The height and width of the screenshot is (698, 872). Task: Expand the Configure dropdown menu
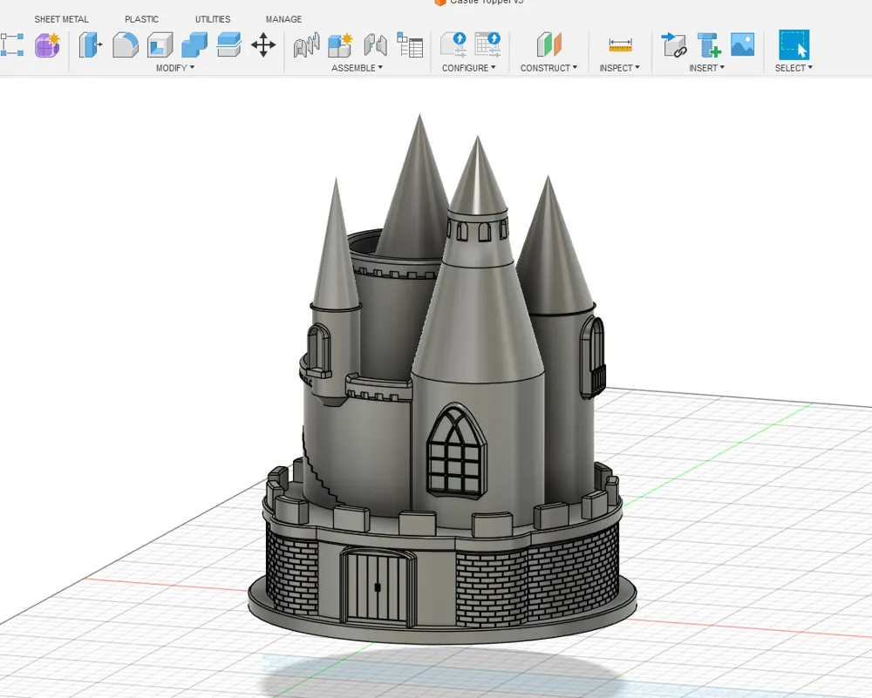(x=469, y=68)
